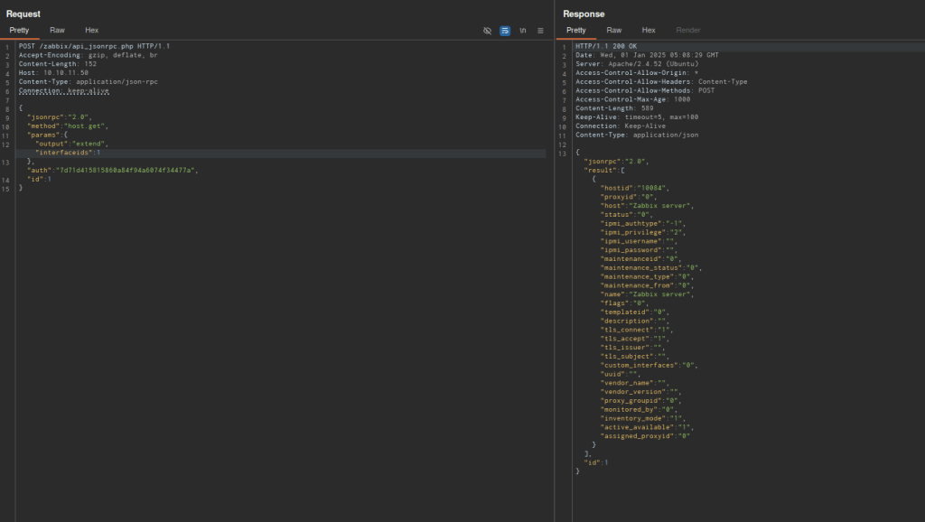This screenshot has height=522, width=925.
Task: Open the Request Hex tab
Action: 92,30
